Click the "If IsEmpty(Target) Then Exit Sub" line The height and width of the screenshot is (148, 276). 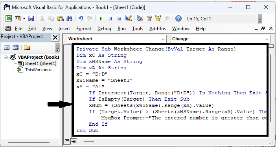139,99
